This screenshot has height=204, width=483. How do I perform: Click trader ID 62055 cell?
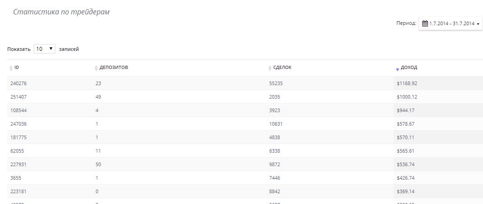click(17, 151)
